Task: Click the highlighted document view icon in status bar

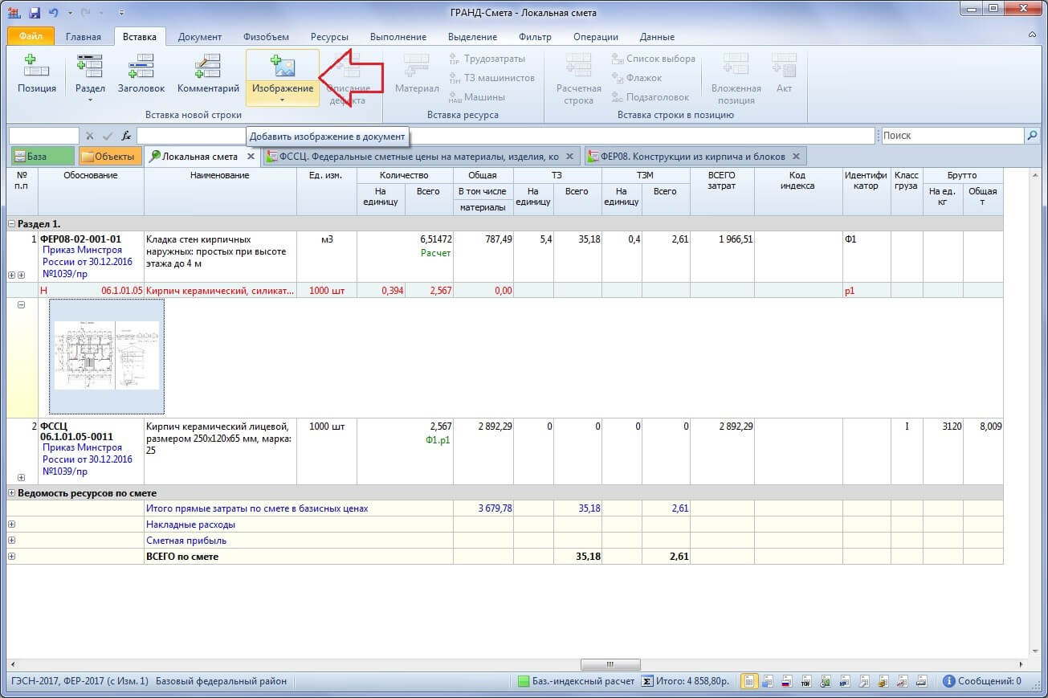Action: tap(748, 681)
